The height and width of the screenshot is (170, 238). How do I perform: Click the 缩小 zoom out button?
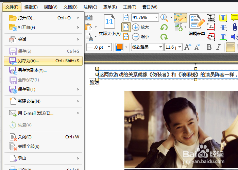tap(140, 37)
